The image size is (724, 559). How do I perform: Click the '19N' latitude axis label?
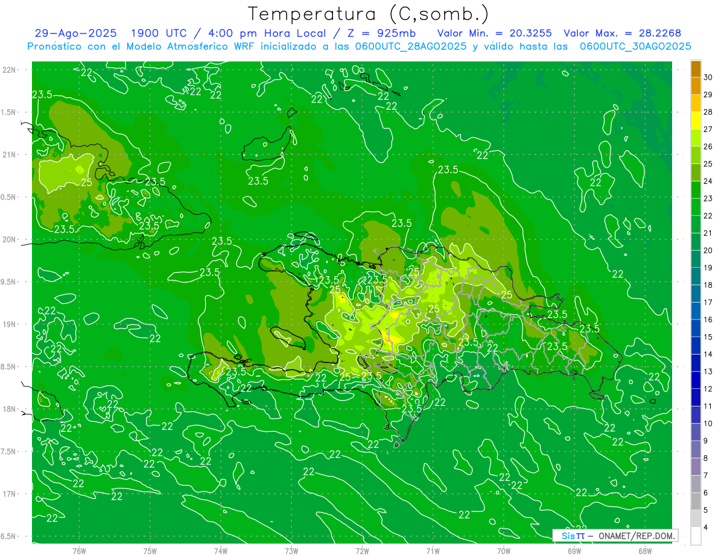(9, 324)
